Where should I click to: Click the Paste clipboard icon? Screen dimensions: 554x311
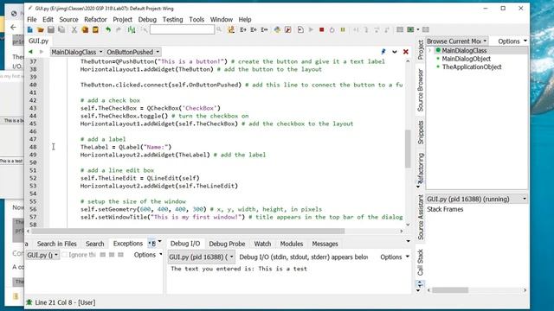[x=95, y=30]
